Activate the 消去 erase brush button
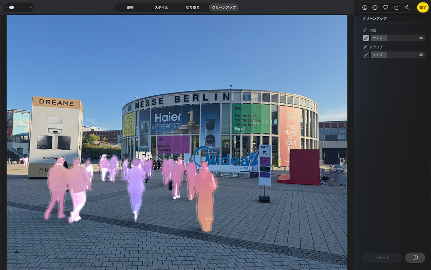431x270 pixels. click(x=366, y=38)
